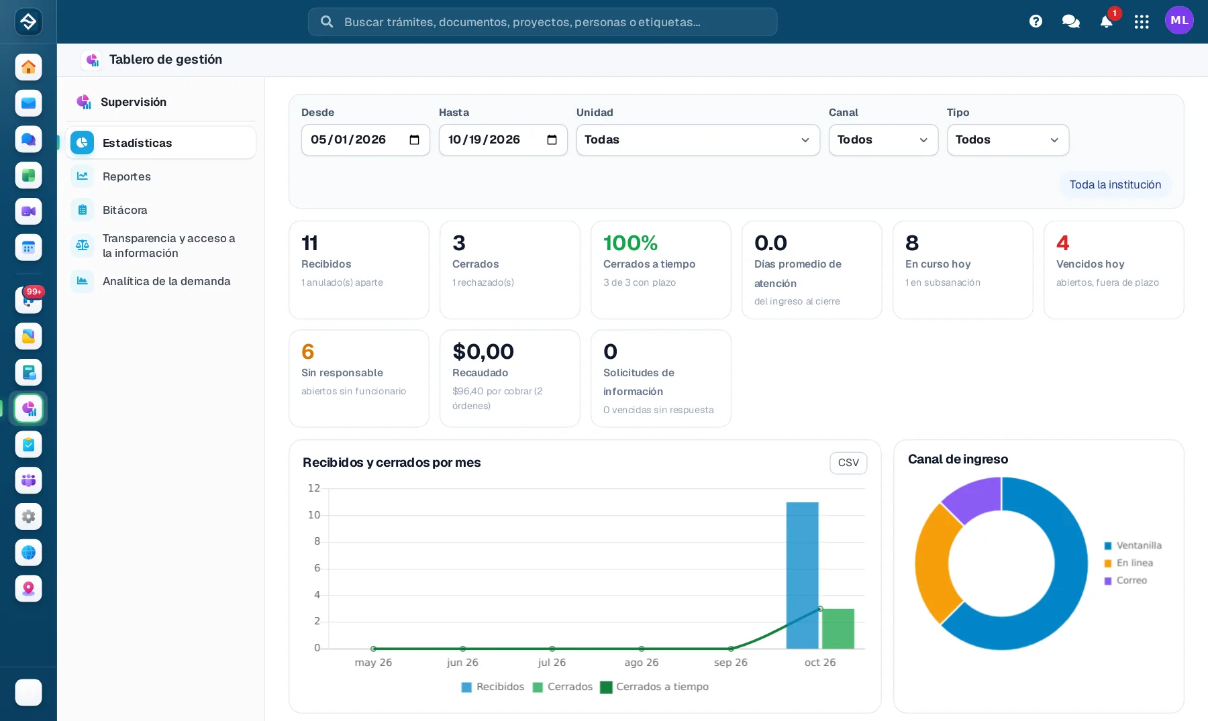Screen dimensions: 1208x721
Task: Open Bitácora in the sidebar
Action: (x=161, y=210)
